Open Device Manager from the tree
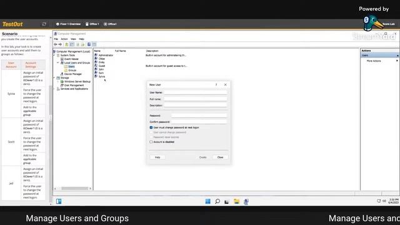 (72, 74)
